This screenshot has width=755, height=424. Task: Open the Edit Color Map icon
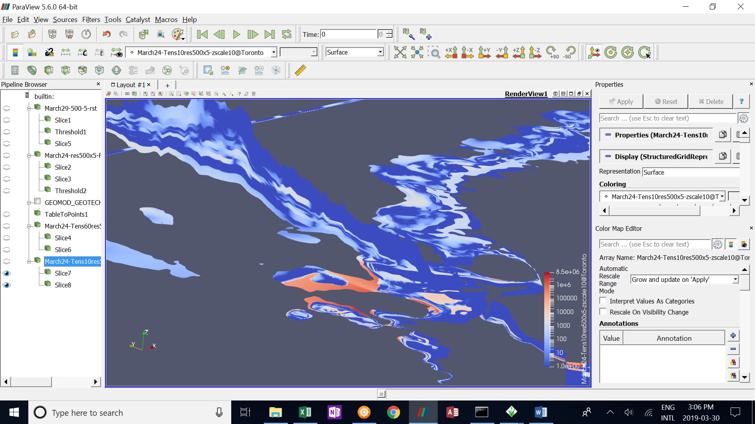tap(32, 52)
